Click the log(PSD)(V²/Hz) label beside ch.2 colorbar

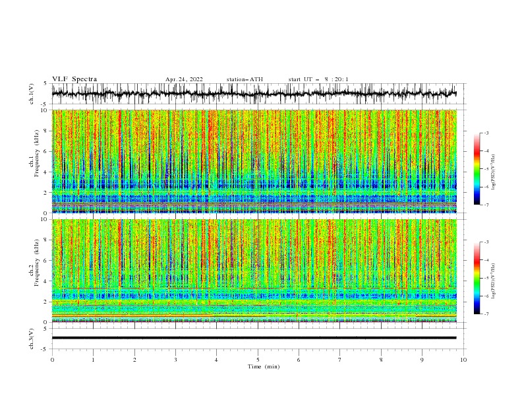tap(493, 281)
